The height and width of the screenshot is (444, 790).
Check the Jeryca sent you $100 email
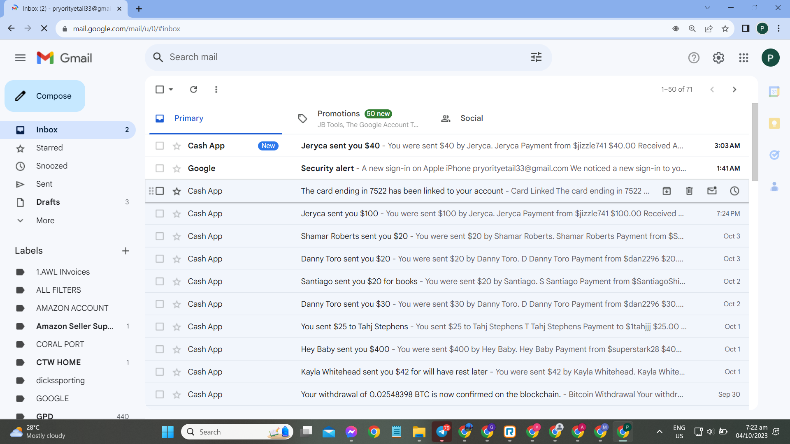click(160, 214)
